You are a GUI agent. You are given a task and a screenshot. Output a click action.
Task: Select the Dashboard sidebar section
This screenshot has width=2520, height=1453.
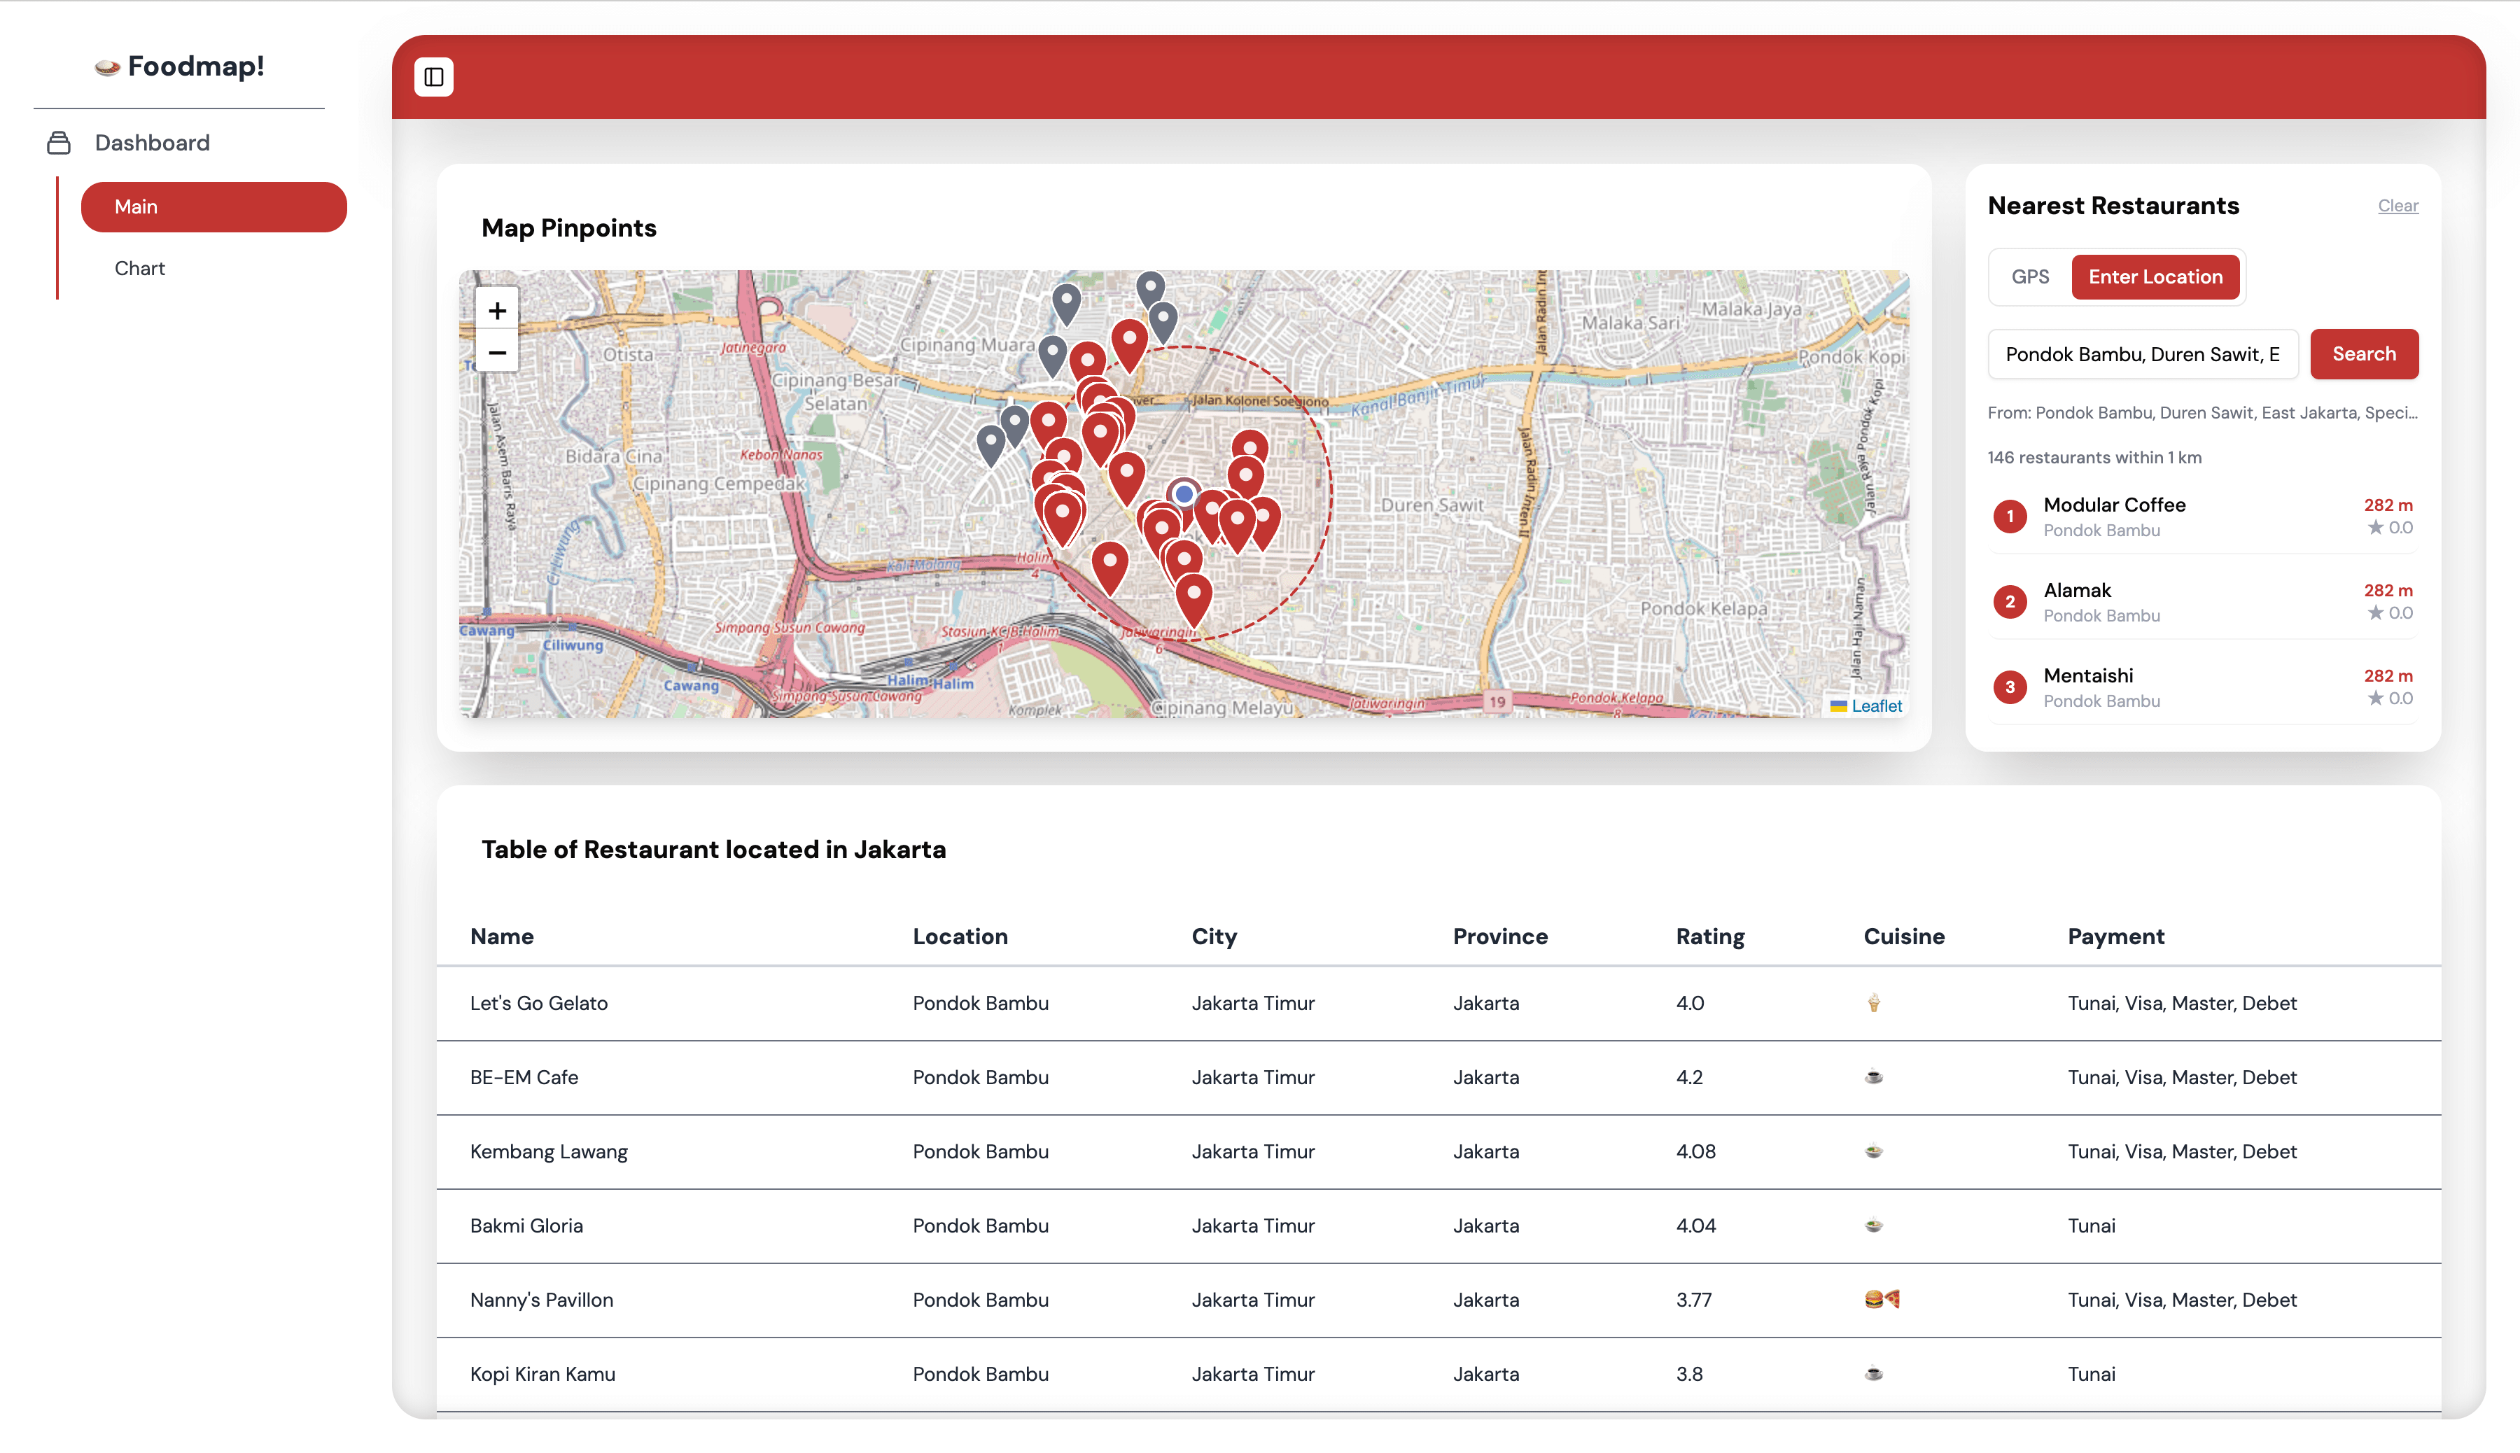pyautogui.click(x=152, y=143)
